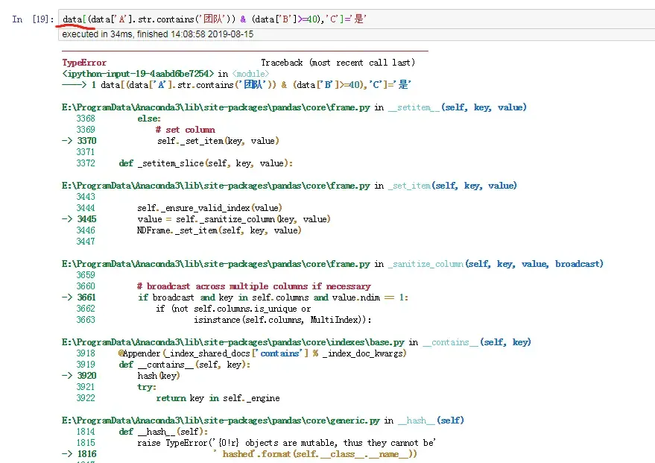This screenshot has height=463, width=655.
Task: Click the _sanitize_column function name header
Action: pos(425,264)
